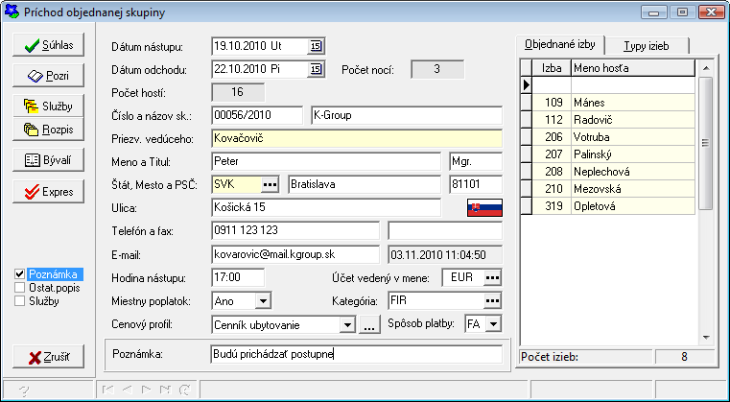Enable the Ostat.popis checkbox

[20, 288]
